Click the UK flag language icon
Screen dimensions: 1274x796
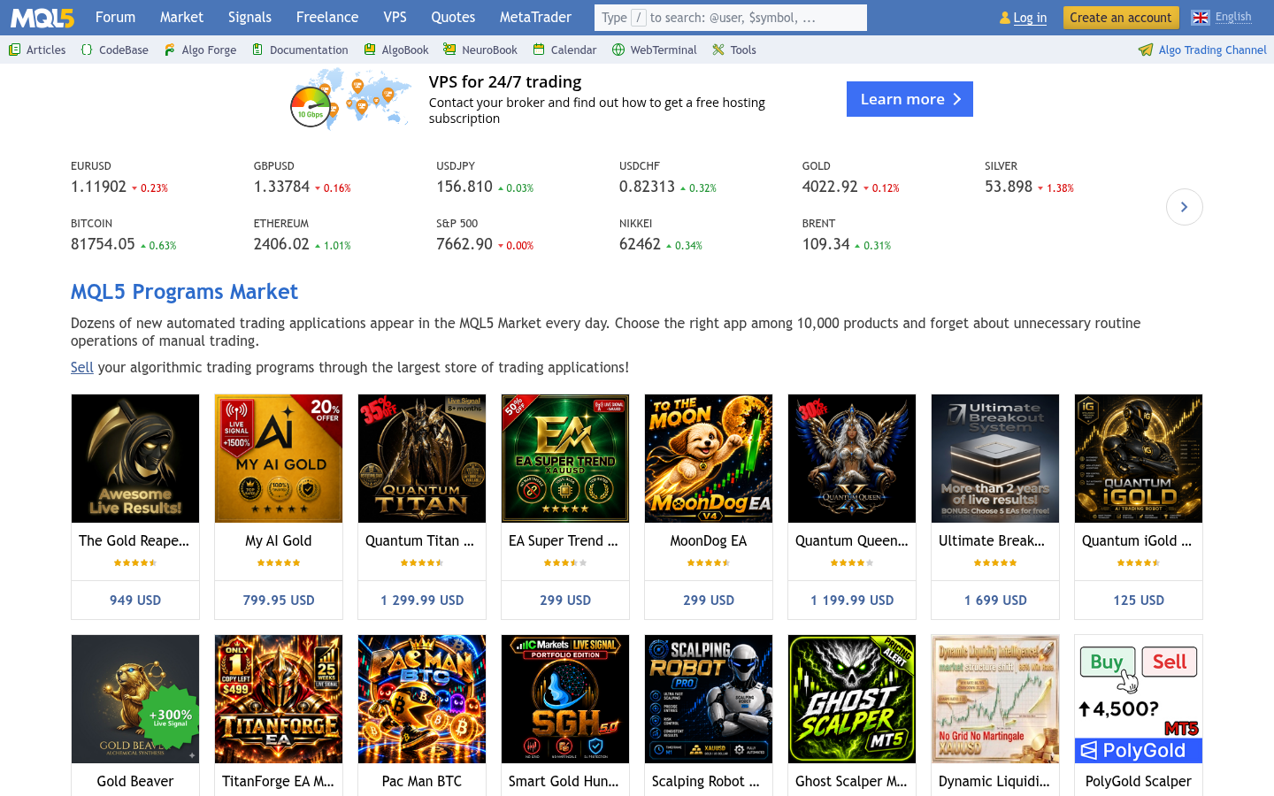tap(1201, 18)
